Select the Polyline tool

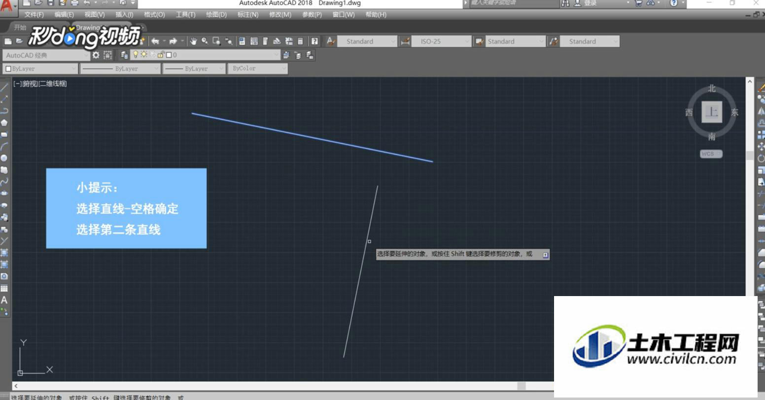tap(4, 111)
